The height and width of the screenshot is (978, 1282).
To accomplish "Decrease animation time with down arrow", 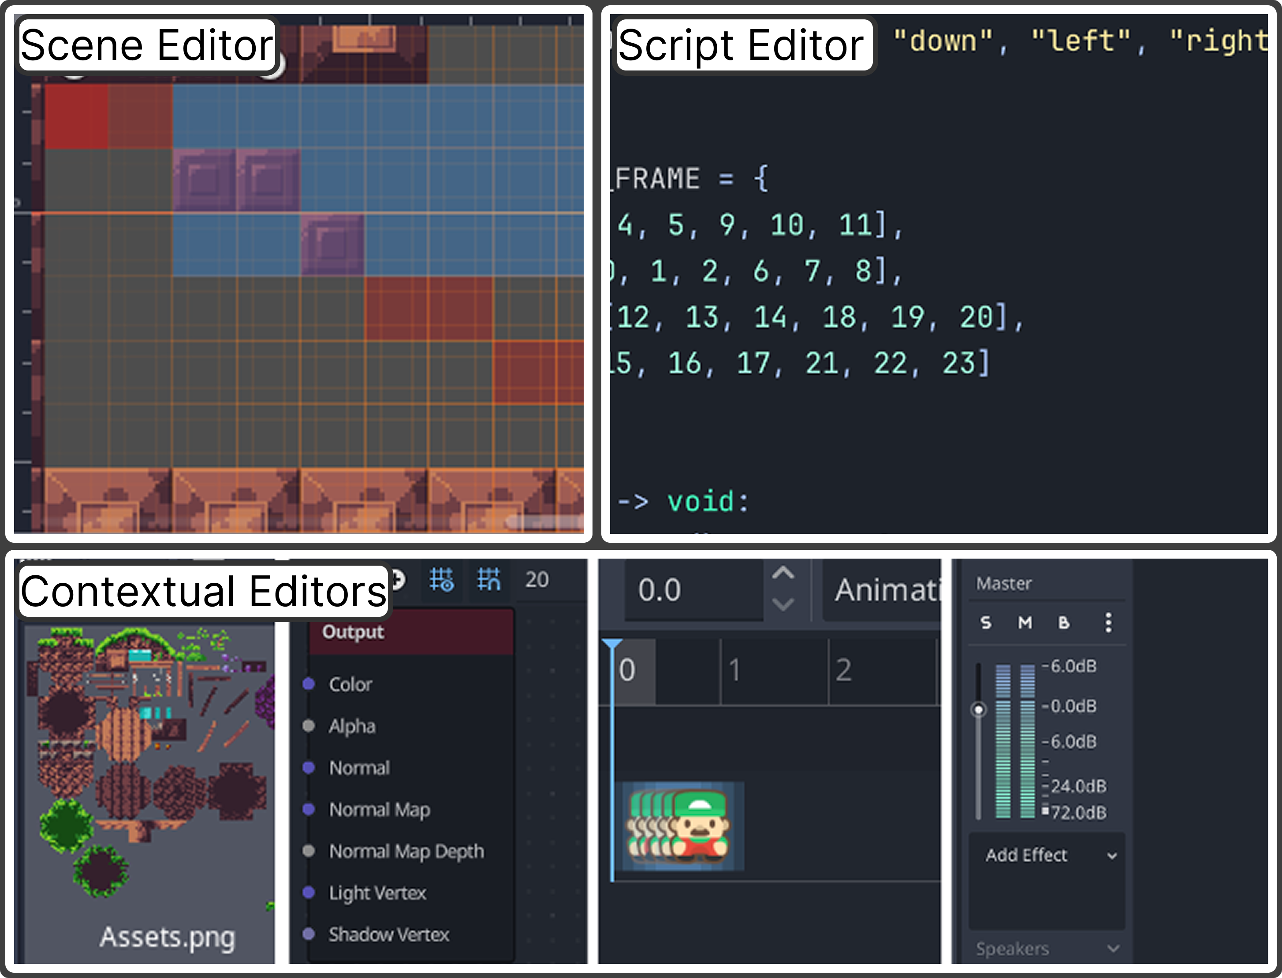I will pos(783,604).
